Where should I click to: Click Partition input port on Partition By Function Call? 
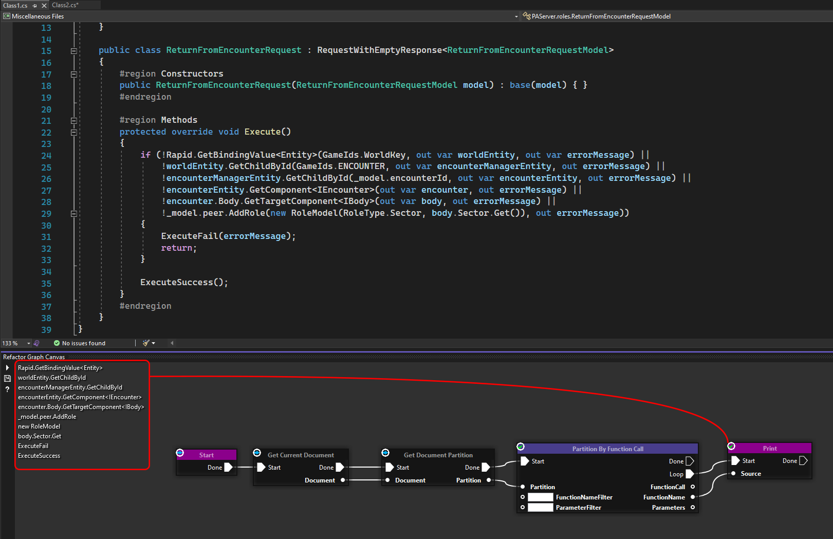coord(523,487)
